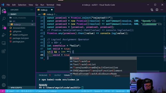Split the editor to the right

pos(157,10)
